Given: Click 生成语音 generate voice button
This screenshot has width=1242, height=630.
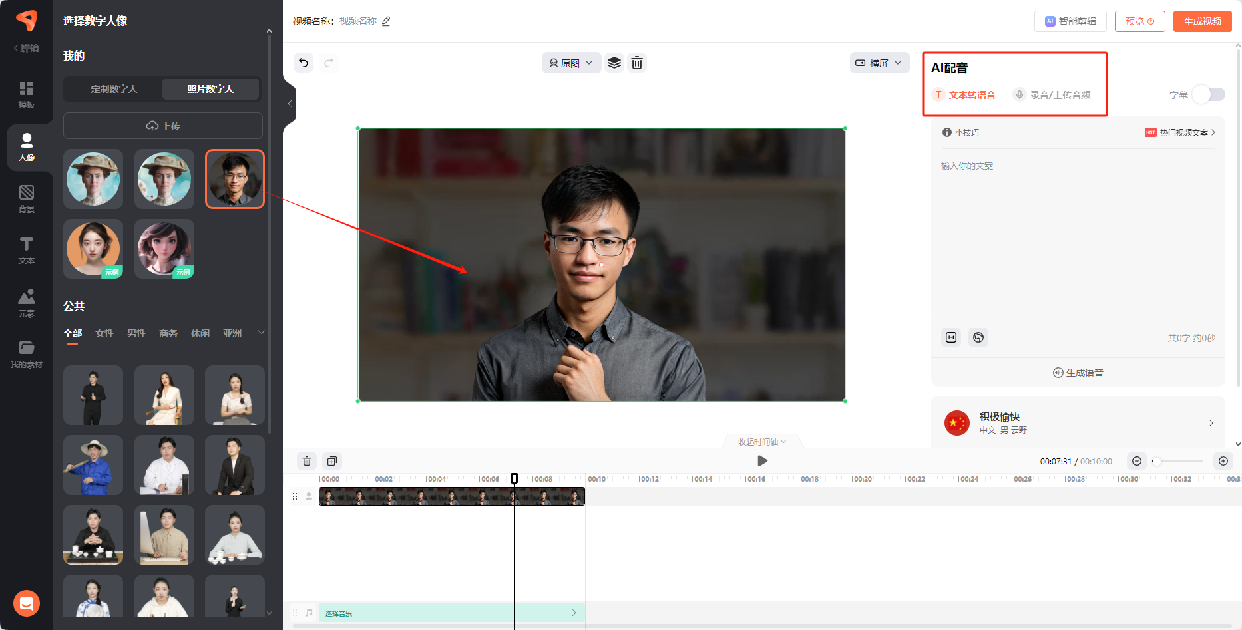Looking at the screenshot, I should [x=1078, y=373].
